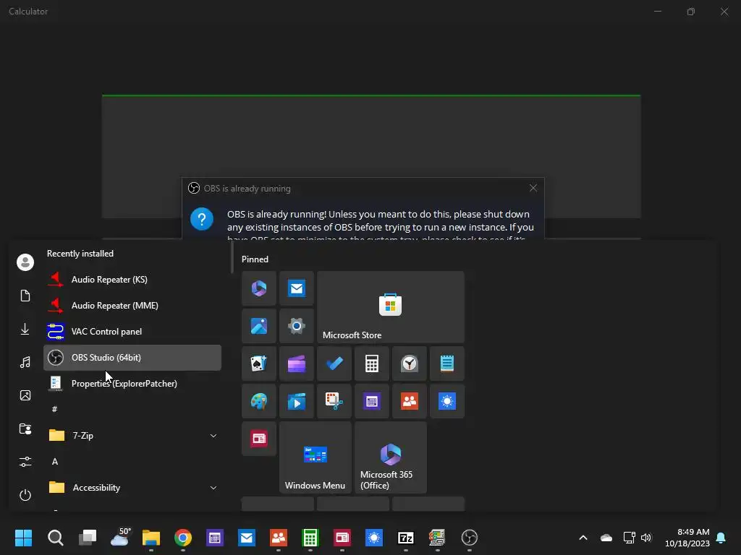Click the Windows Start button on taskbar
This screenshot has height=555, width=741.
tap(23, 538)
